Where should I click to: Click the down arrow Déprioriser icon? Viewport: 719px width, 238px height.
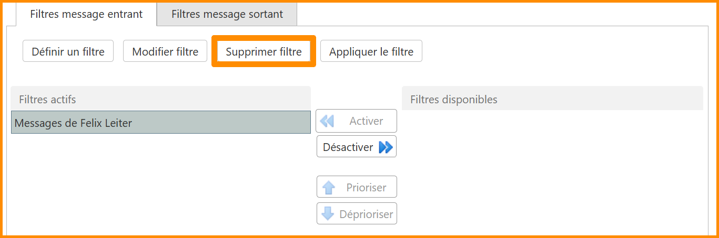click(x=328, y=214)
